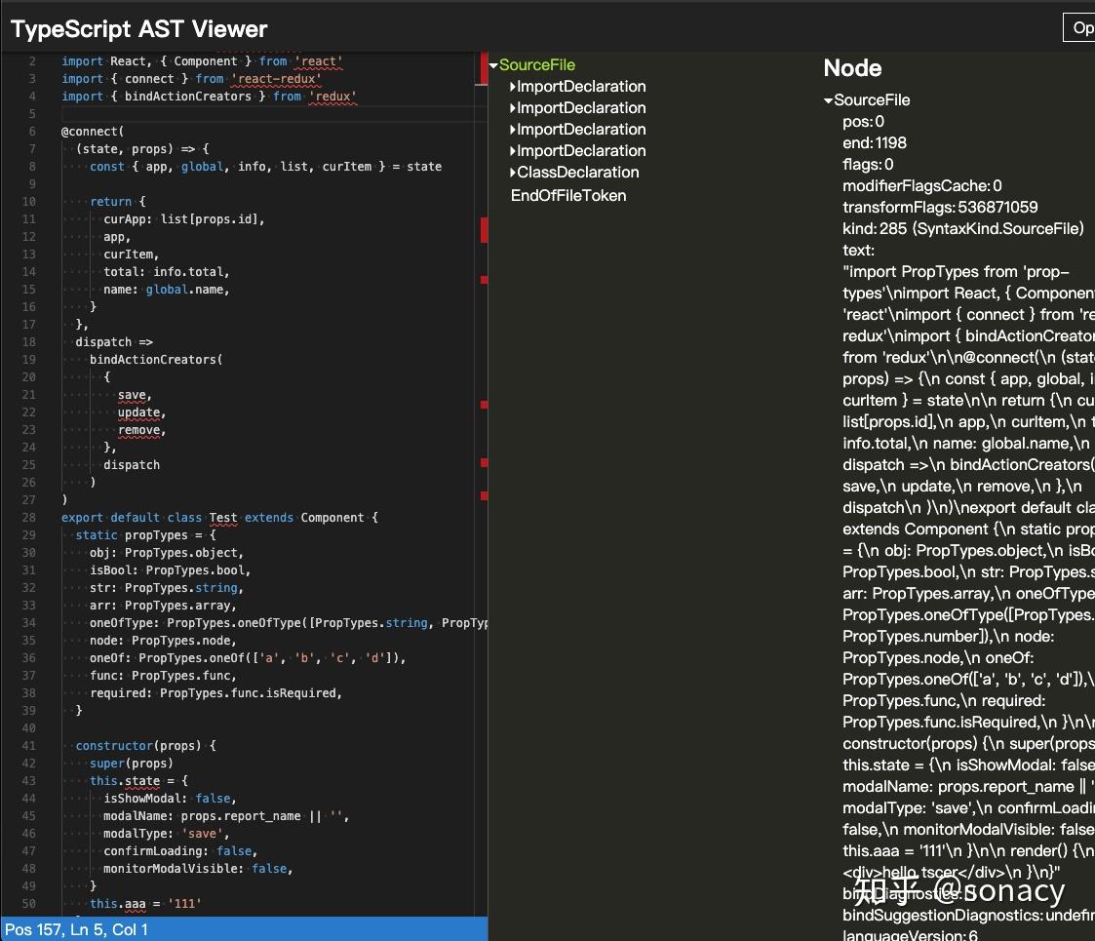Image resolution: width=1095 pixels, height=941 pixels.
Task: Select the fourth ImportDeclaration node
Action: (x=579, y=151)
